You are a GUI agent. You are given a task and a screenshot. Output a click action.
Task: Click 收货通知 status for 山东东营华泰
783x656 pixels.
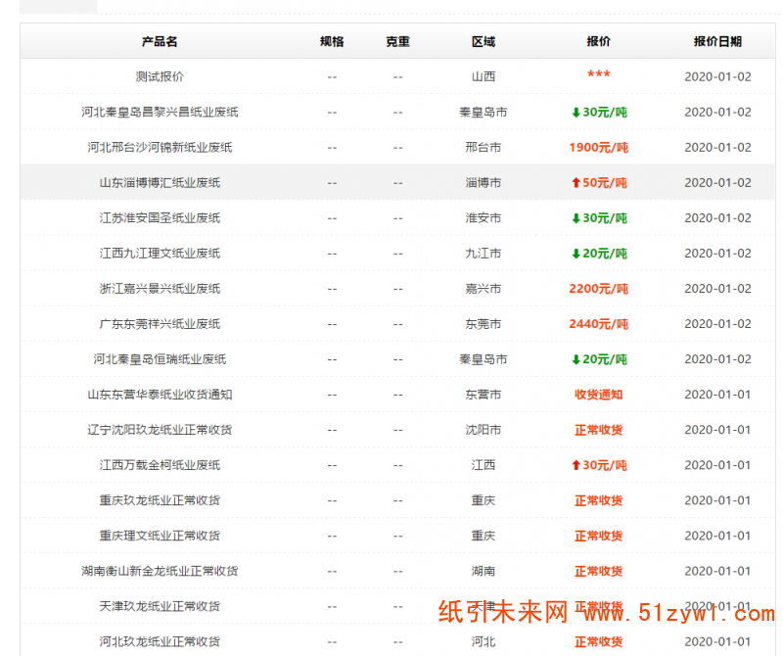(599, 395)
